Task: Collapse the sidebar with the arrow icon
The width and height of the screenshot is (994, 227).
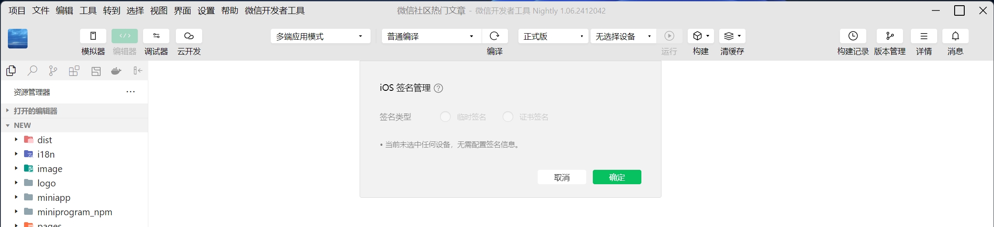Action: pyautogui.click(x=138, y=71)
